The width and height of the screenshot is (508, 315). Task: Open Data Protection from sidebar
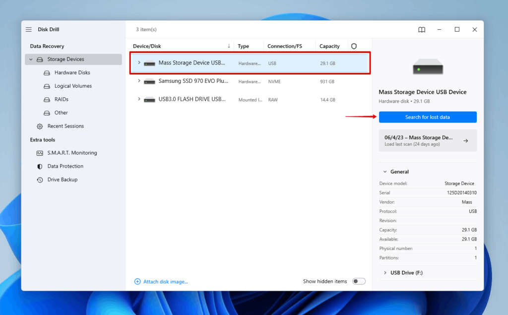coord(65,166)
